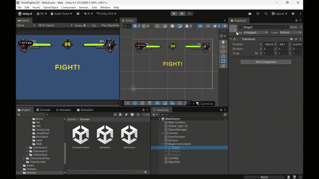The height and width of the screenshot is (179, 319).
Task: Switch to the Console tab
Action: [43, 110]
